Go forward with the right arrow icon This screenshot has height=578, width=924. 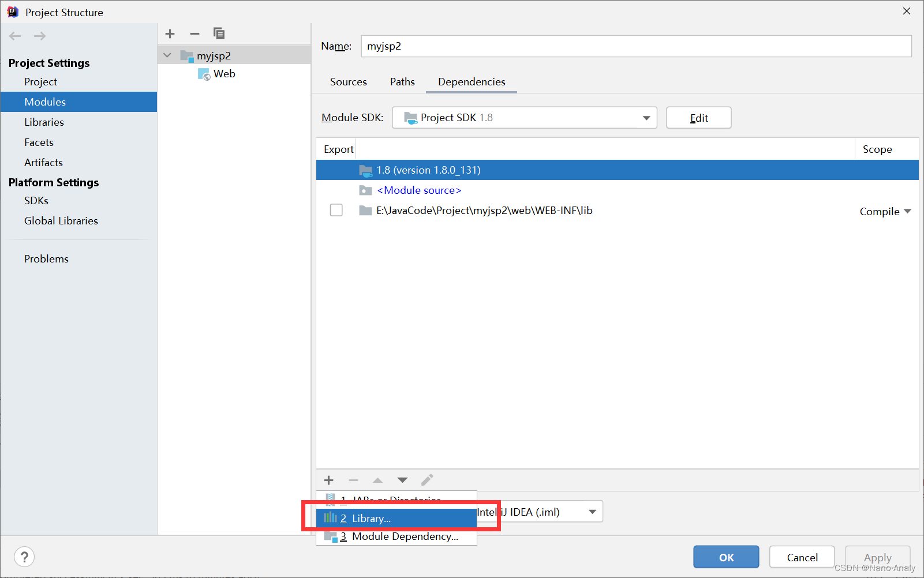point(40,36)
